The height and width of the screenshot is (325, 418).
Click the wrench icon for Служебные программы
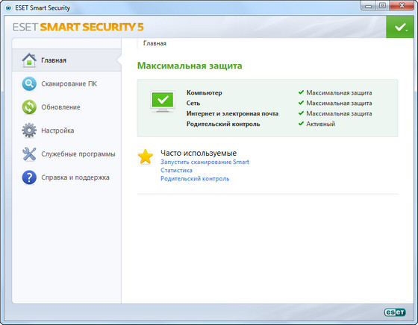tap(29, 154)
